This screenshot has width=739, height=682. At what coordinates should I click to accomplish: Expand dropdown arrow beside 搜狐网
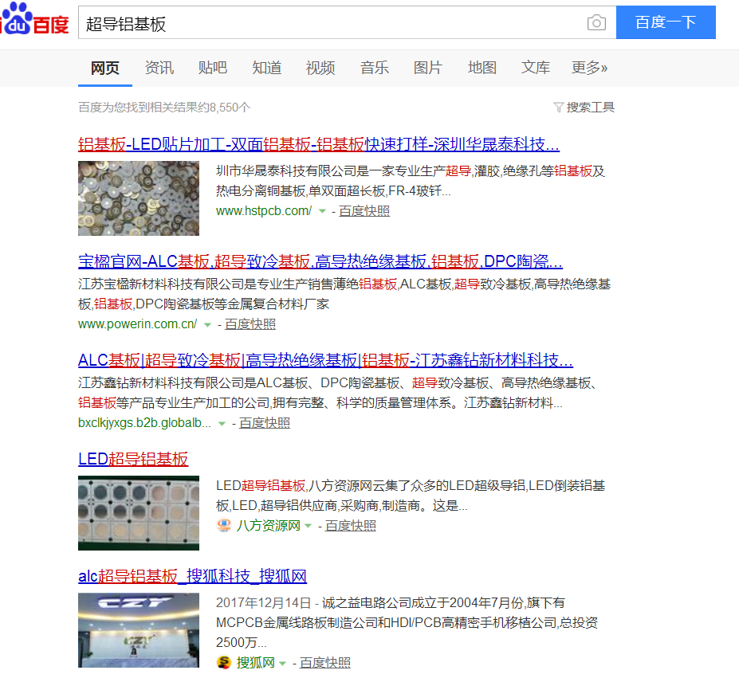pos(282,663)
